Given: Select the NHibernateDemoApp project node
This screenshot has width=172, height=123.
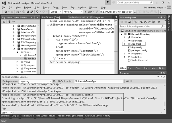Looking at the screenshot, I should [x=139, y=34].
